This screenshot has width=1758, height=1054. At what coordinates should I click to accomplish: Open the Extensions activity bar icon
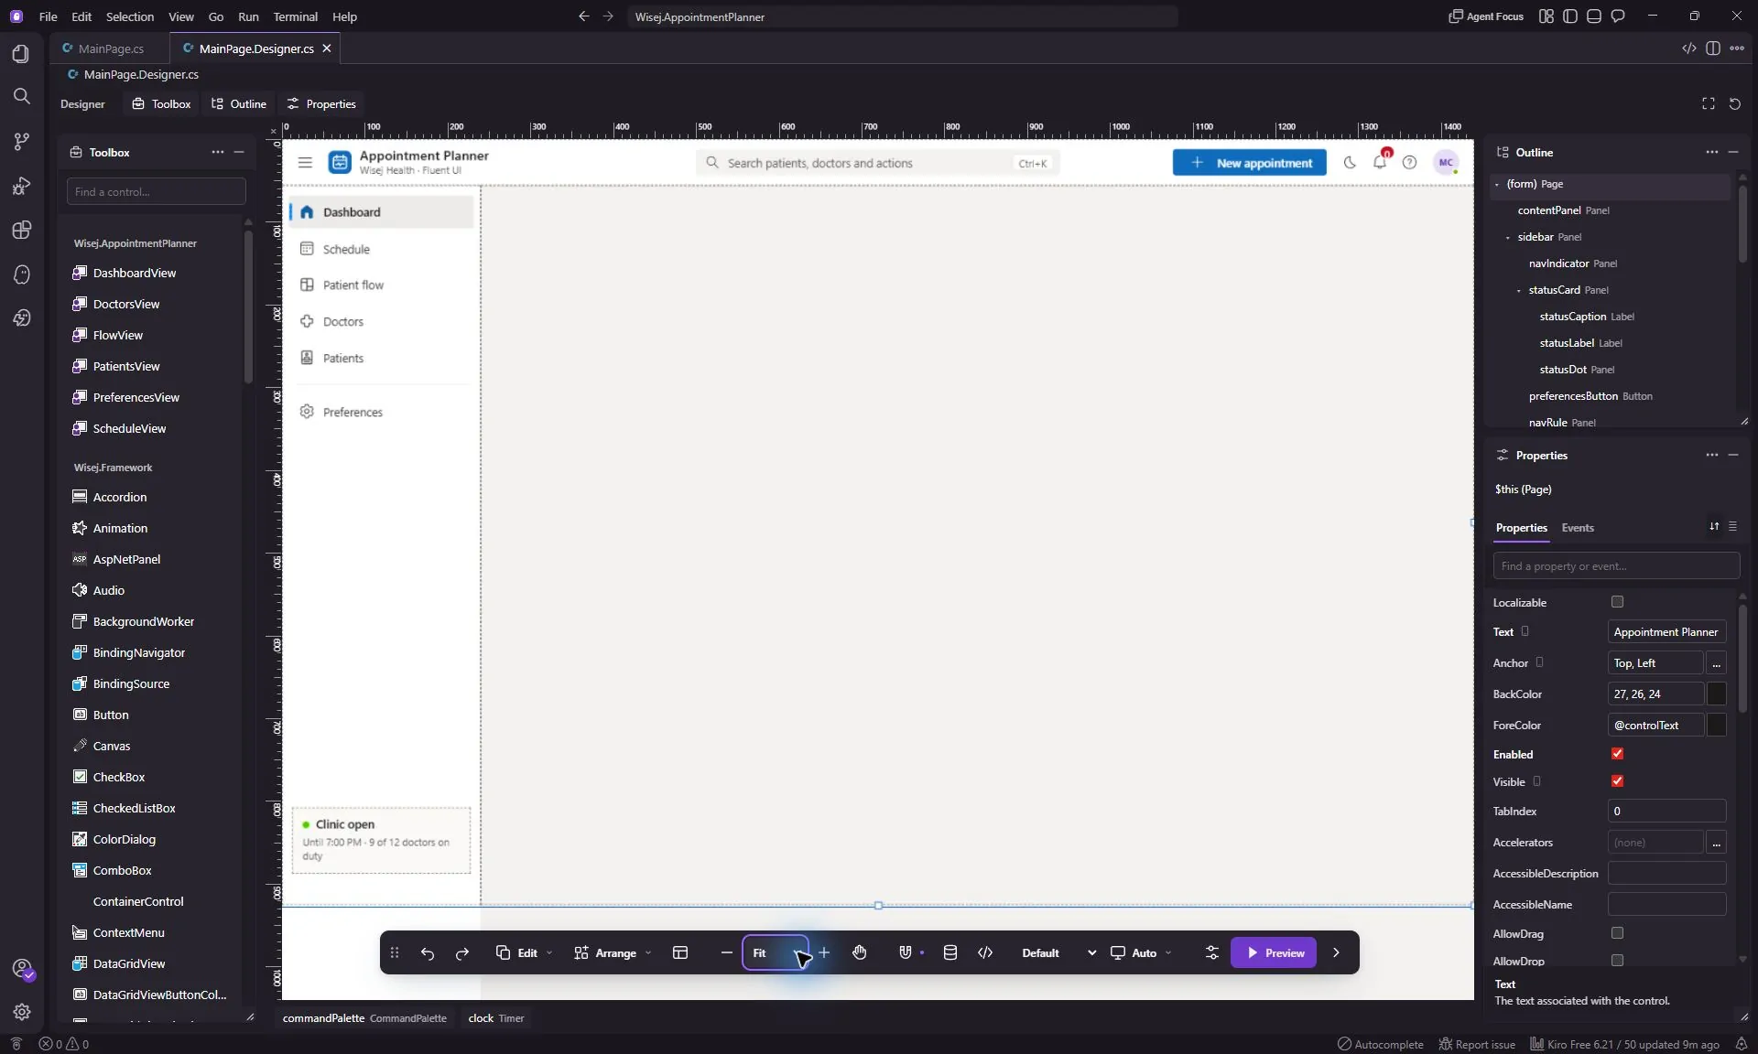click(x=21, y=230)
